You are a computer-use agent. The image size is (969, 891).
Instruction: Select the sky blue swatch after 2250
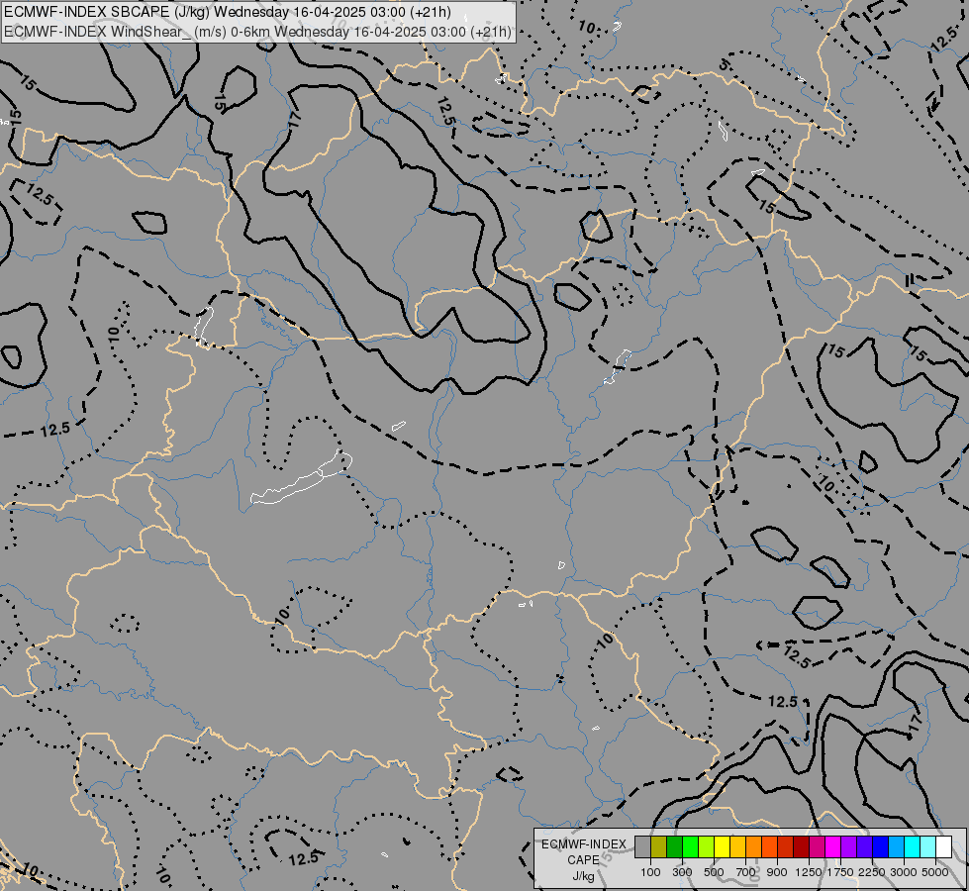(x=896, y=846)
